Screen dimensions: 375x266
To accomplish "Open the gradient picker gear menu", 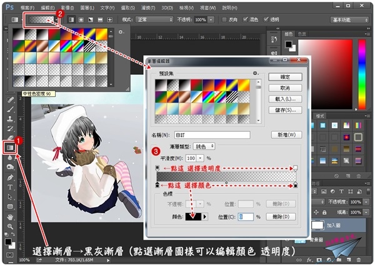I will tap(121, 32).
